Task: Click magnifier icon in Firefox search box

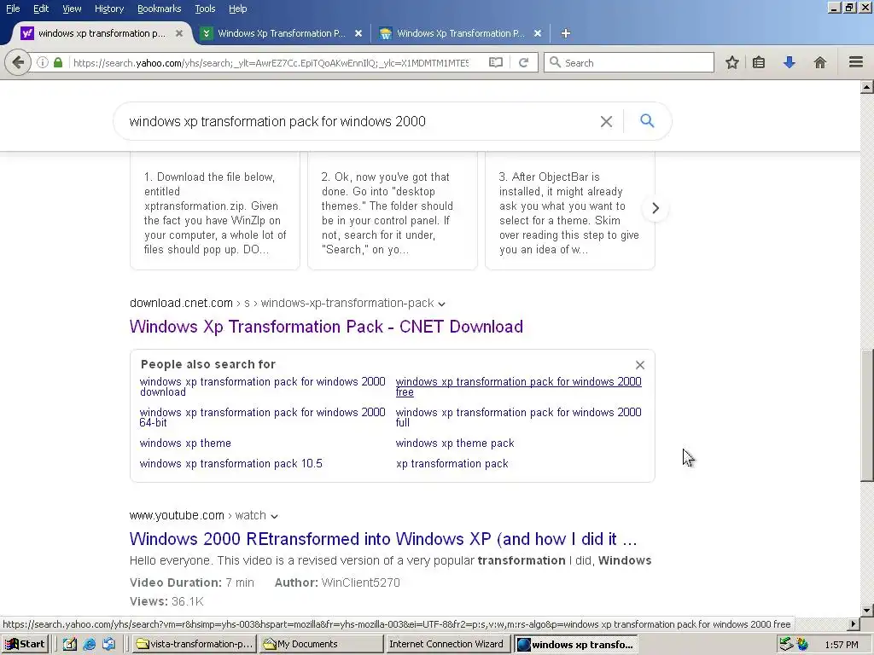Action: coord(555,62)
